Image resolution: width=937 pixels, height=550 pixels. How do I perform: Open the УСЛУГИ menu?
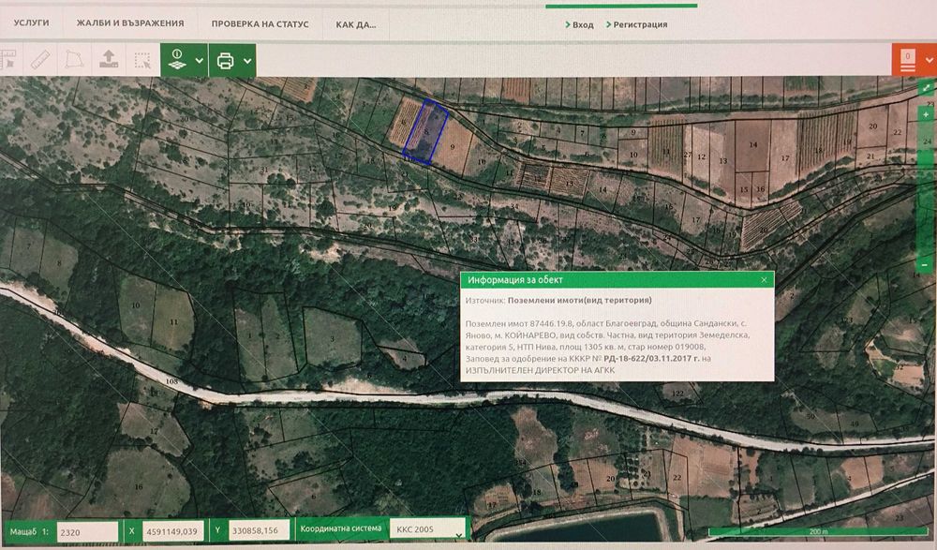[32, 23]
